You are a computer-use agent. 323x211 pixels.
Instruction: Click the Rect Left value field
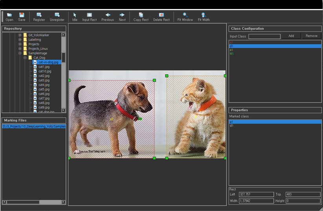256,195
